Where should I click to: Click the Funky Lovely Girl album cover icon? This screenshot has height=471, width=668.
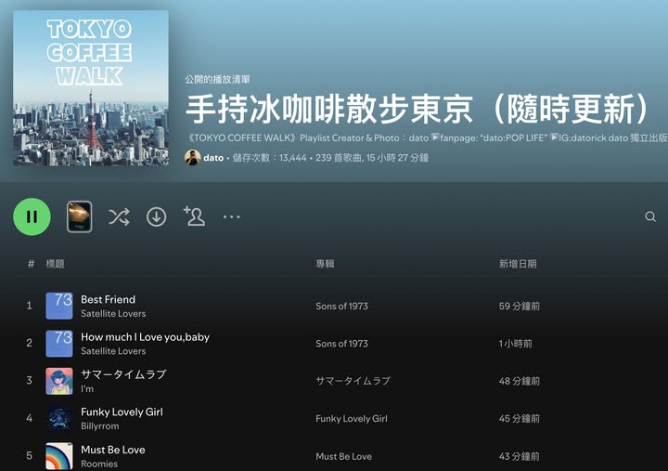[x=59, y=419]
